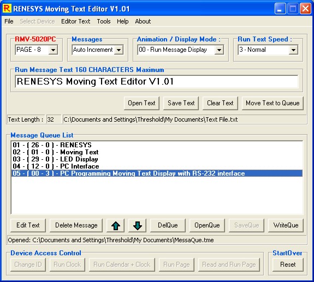This screenshot has width=314, height=282.
Task: Open the Auto Increment messages dropdown
Action: [119, 50]
